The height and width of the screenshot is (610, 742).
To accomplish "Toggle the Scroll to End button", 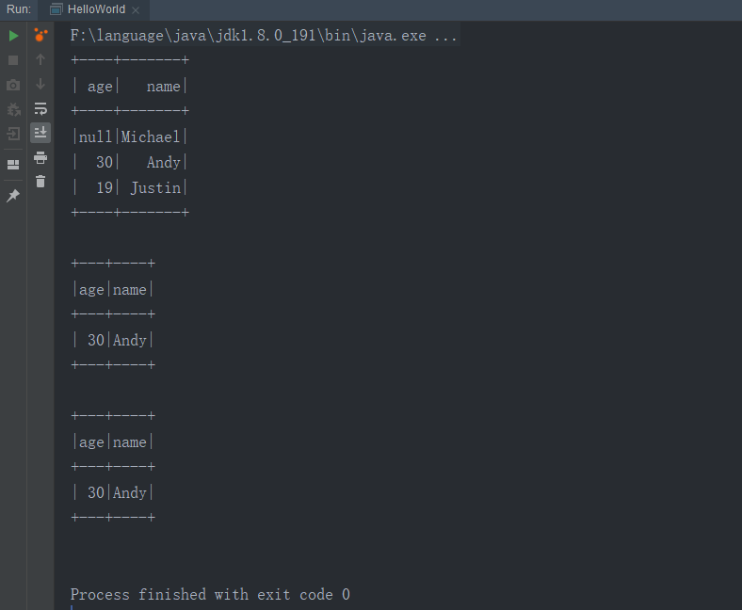I will click(40, 133).
